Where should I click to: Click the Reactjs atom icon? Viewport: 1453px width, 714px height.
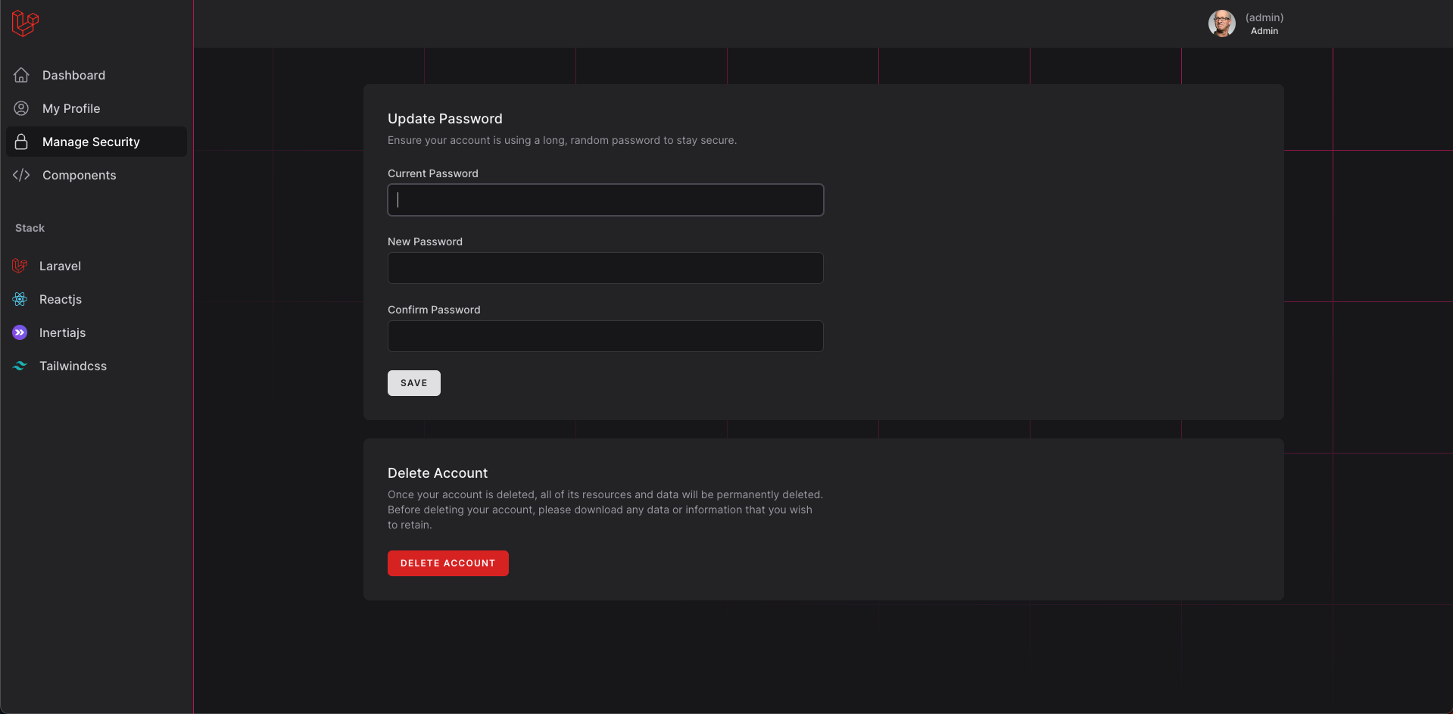(20, 299)
